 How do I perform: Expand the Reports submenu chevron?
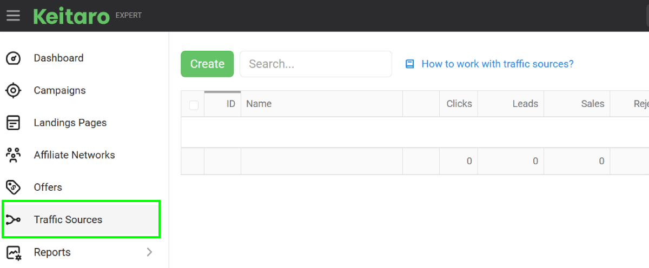(150, 252)
